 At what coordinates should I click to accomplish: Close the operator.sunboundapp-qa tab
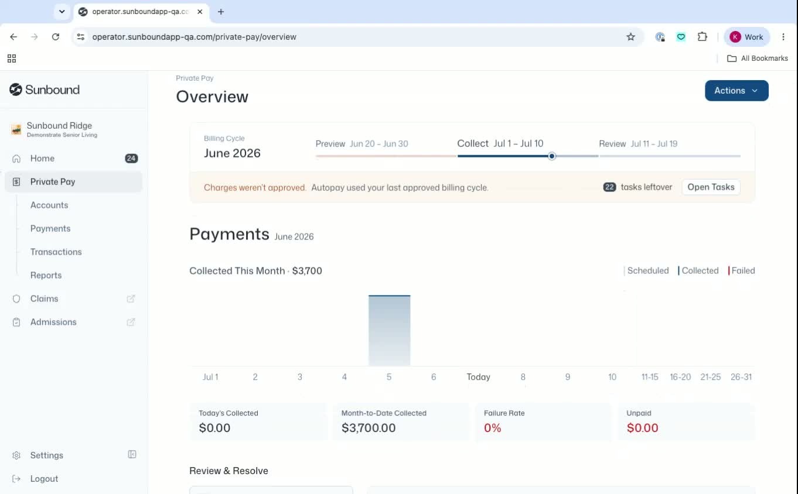(200, 12)
